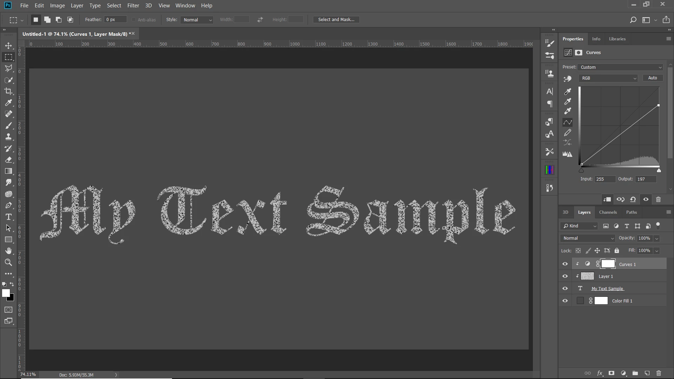Click the Auto curves button
The height and width of the screenshot is (379, 674).
[x=652, y=78]
